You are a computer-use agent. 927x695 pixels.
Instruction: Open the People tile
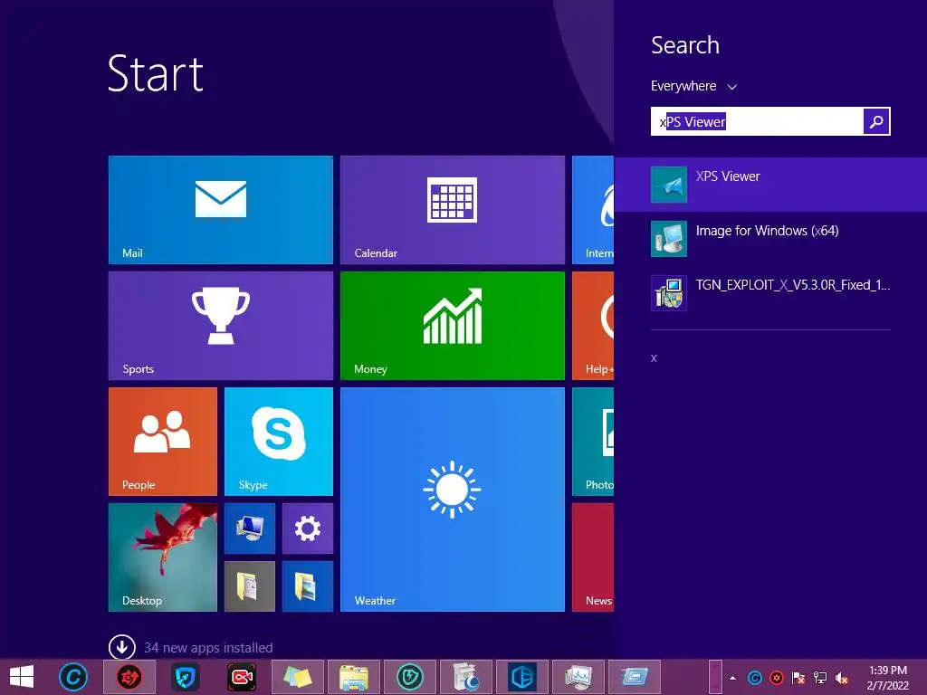(163, 442)
